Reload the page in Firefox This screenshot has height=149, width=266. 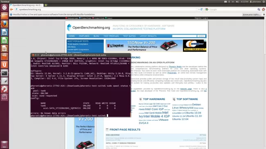(x=201, y=9)
